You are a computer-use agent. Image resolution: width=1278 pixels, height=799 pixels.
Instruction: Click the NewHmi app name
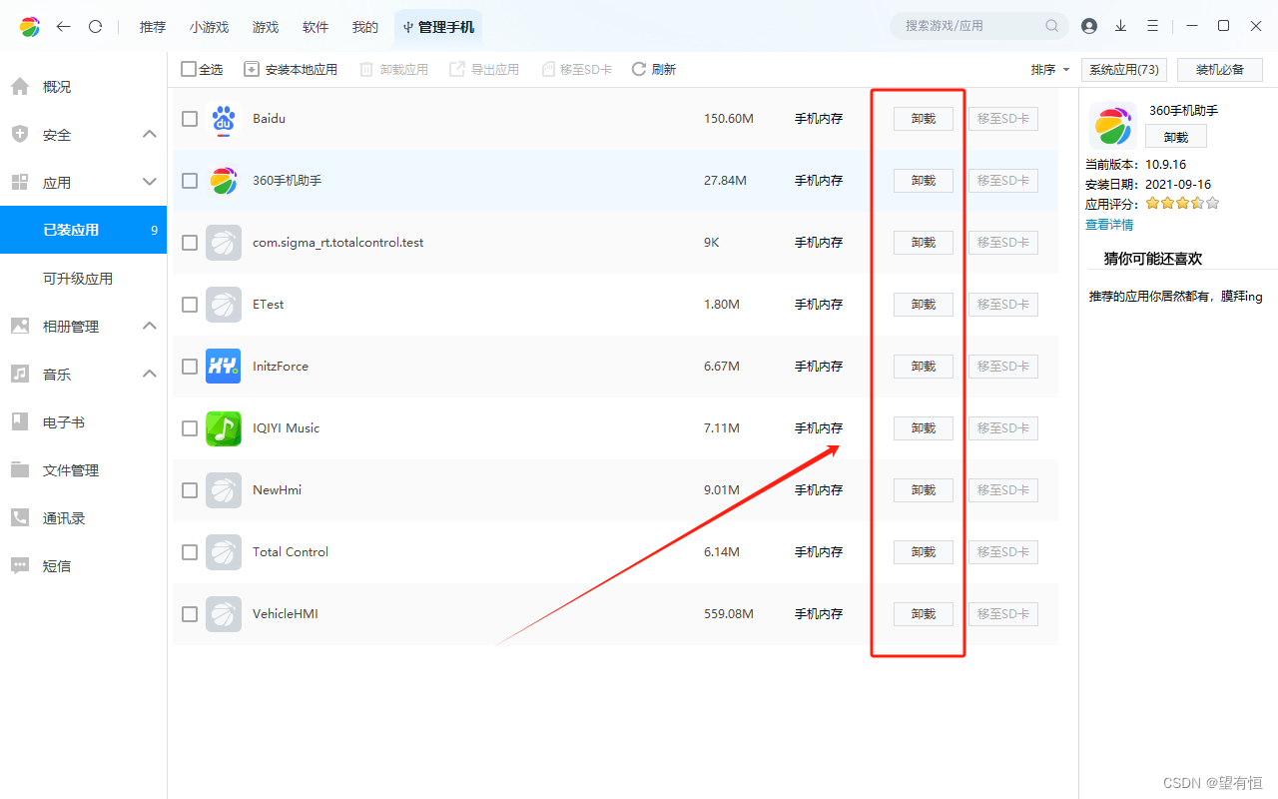coord(278,490)
